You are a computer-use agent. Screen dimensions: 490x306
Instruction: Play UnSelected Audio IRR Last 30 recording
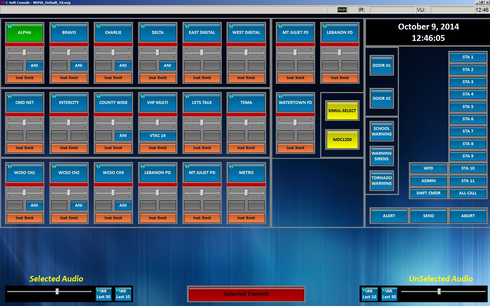click(389, 294)
